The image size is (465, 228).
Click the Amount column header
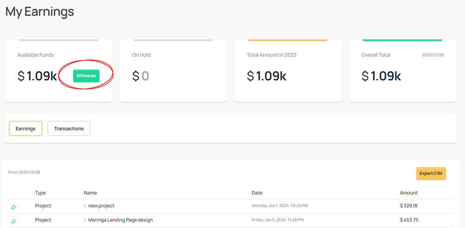(409, 193)
